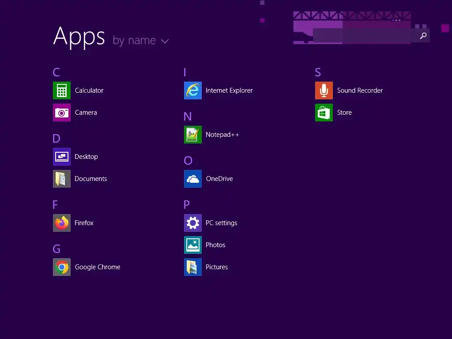Viewport: 452px width, 339px height.
Task: Open the Desktop tile icon
Action: coord(62,157)
